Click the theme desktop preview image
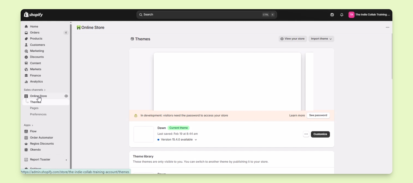This screenshot has height=183, width=413. click(227, 81)
